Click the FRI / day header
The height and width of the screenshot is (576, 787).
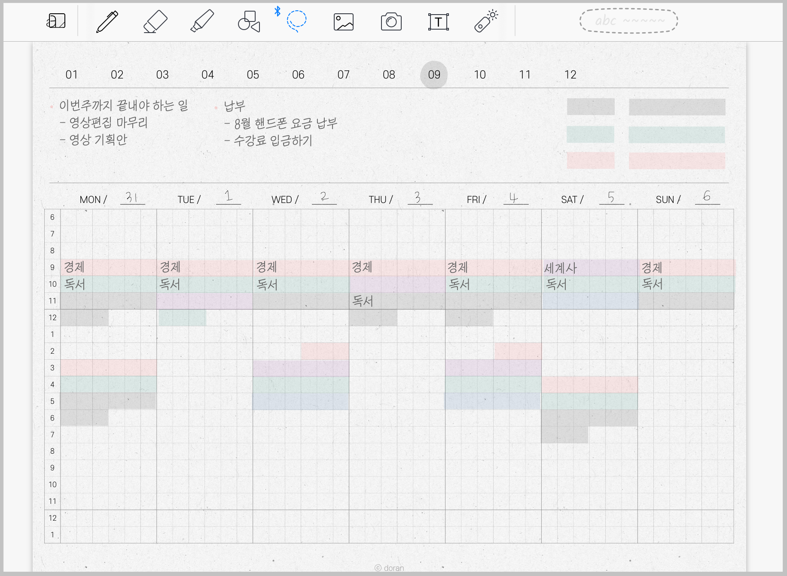click(476, 200)
